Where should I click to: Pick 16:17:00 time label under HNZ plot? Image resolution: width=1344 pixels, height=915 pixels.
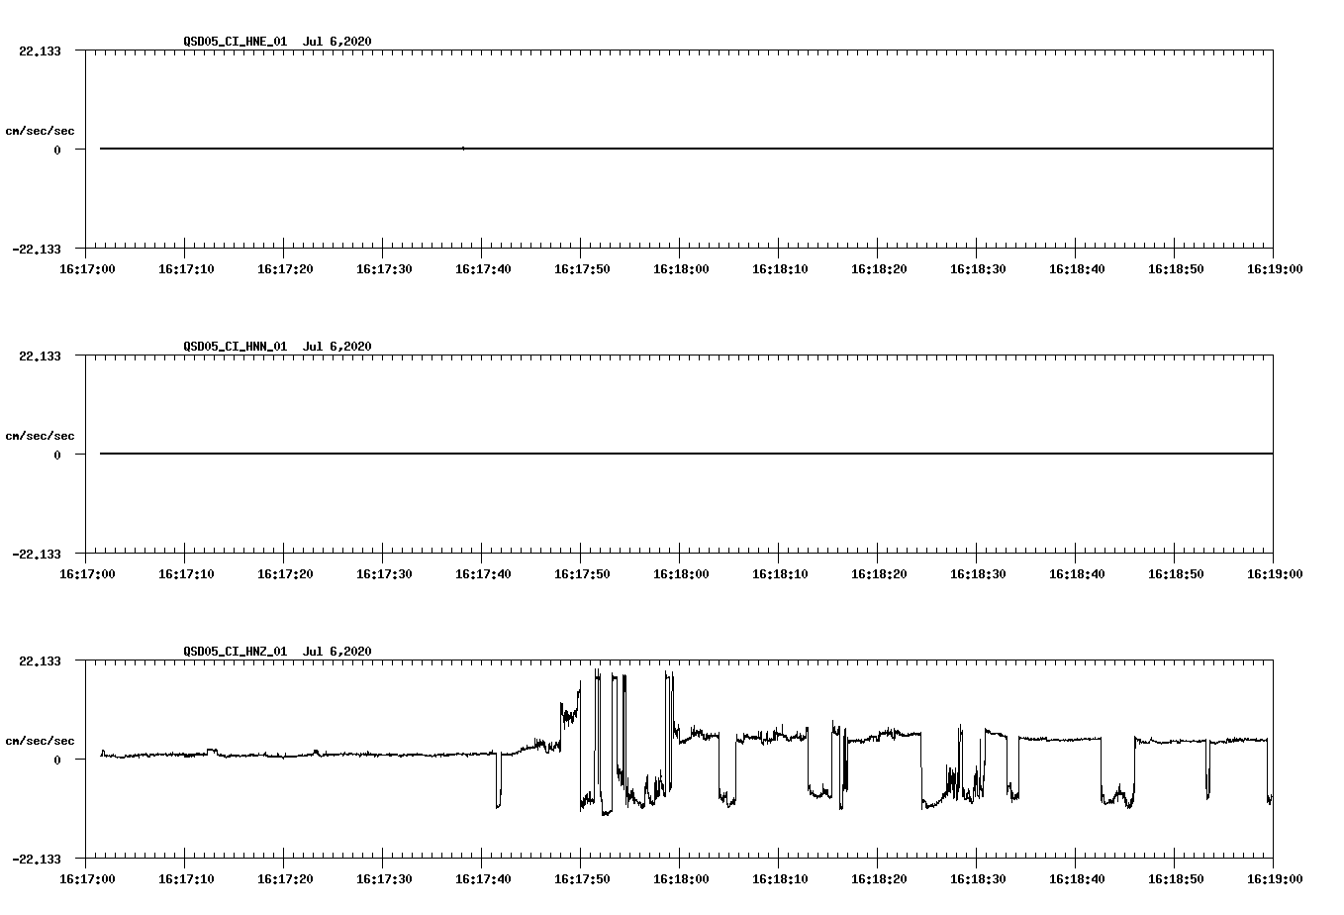click(87, 879)
